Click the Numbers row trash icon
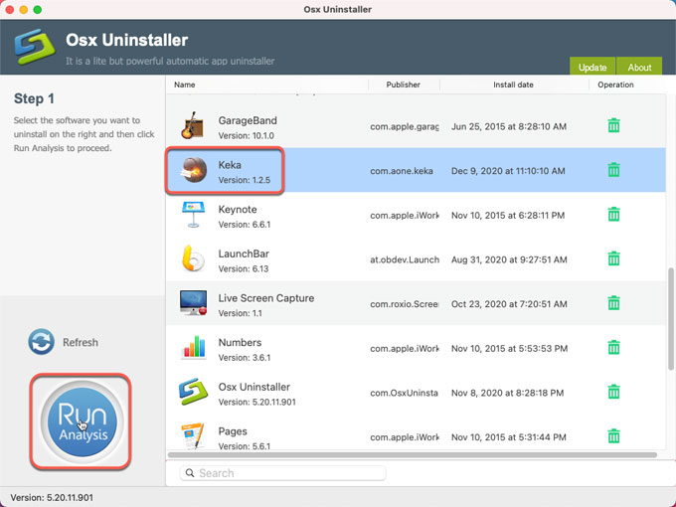 coord(613,348)
